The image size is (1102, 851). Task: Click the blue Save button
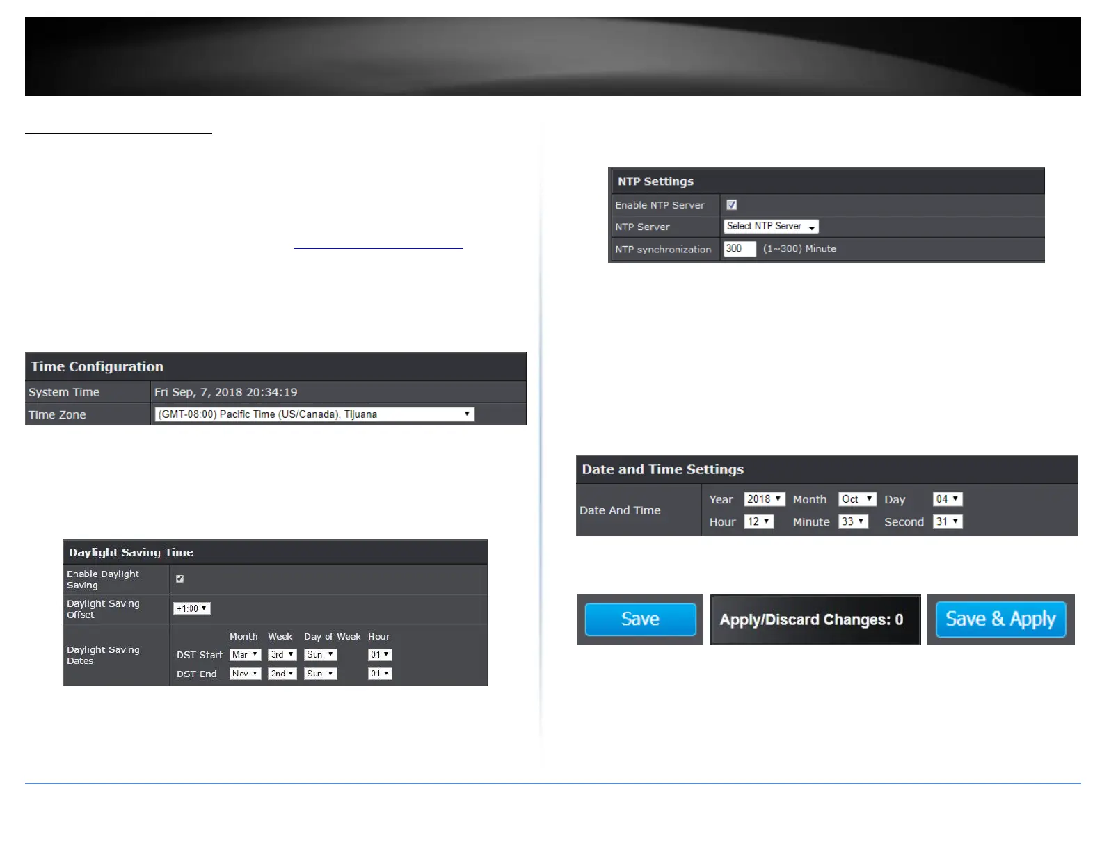click(x=640, y=619)
